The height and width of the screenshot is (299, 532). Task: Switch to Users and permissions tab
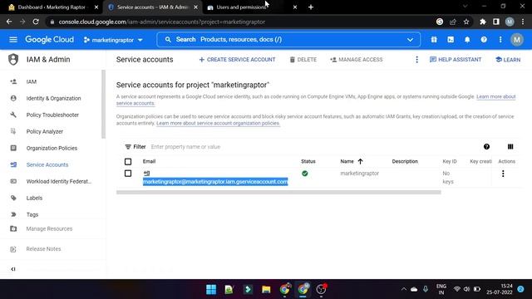pyautogui.click(x=241, y=7)
